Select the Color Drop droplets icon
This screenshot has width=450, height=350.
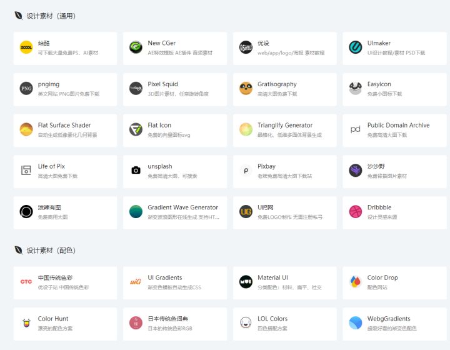coord(355,282)
